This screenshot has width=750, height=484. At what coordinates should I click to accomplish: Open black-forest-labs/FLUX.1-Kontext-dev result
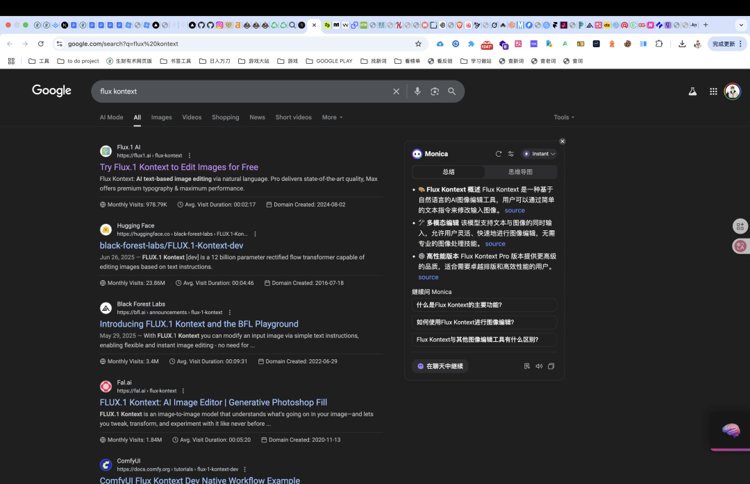coord(172,245)
